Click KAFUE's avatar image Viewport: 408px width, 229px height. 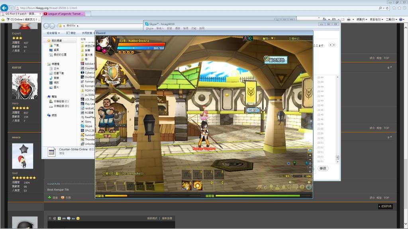coord(25,86)
